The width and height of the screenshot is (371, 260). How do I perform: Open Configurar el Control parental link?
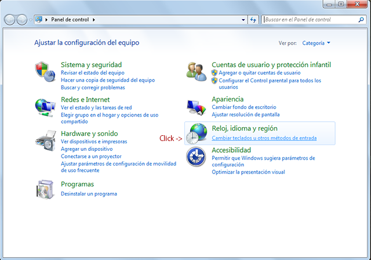pos(270,84)
